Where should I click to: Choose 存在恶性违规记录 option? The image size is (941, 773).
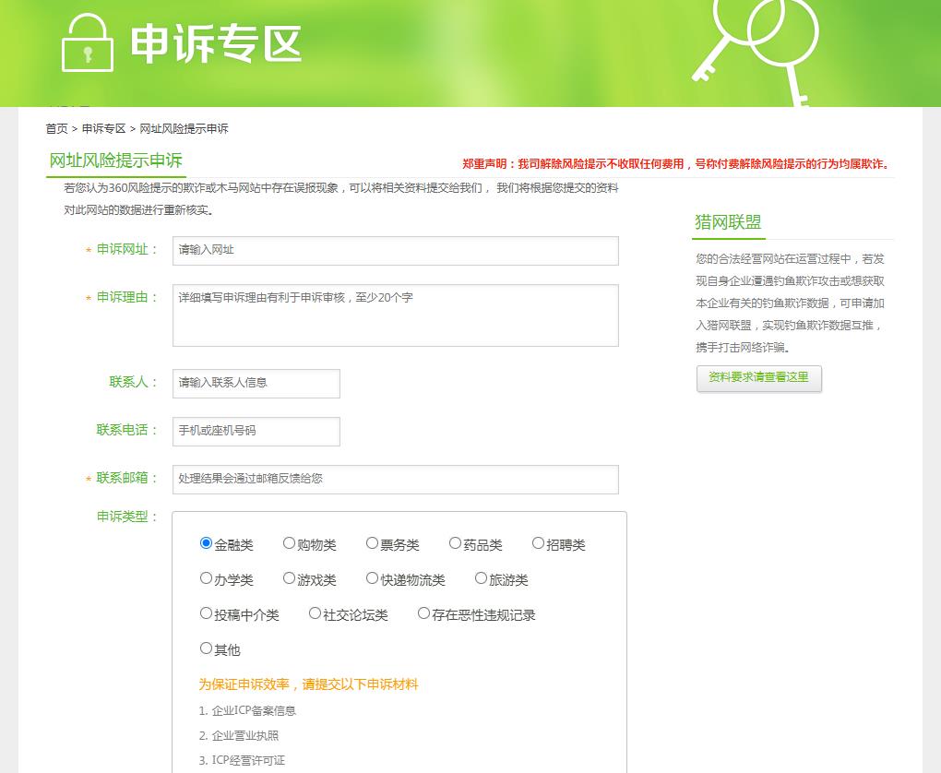coord(424,613)
